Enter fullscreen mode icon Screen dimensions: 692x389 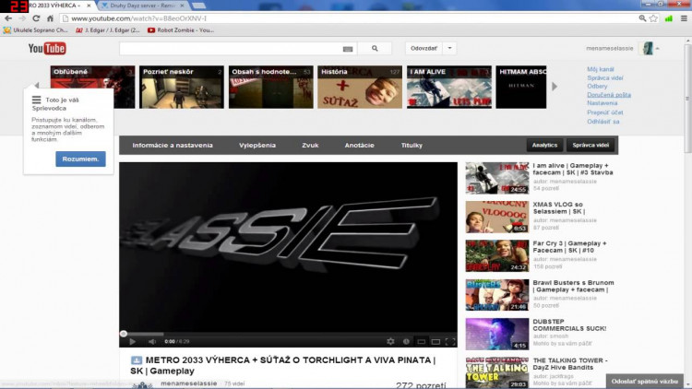click(x=450, y=341)
